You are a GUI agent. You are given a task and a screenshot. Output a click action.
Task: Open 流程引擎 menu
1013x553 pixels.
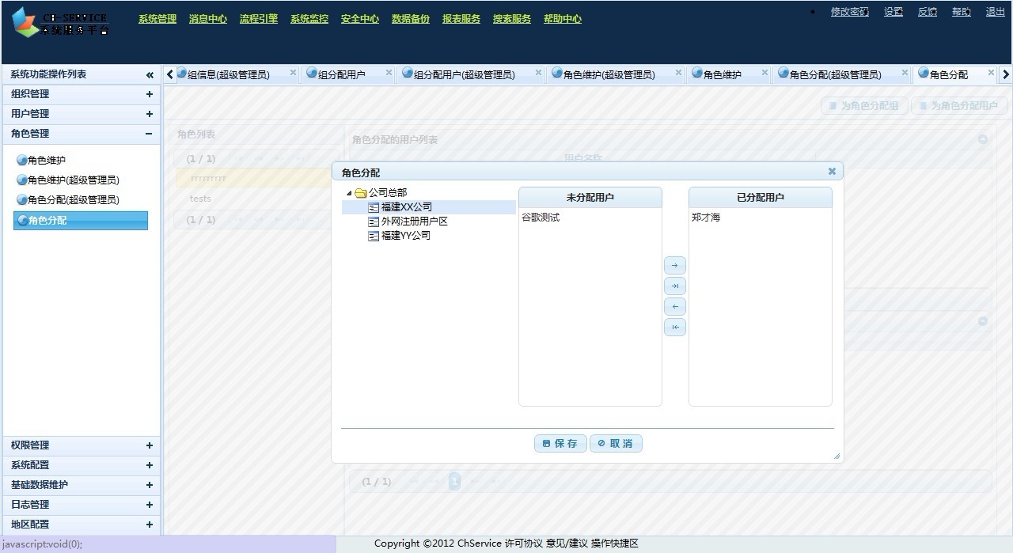[259, 19]
